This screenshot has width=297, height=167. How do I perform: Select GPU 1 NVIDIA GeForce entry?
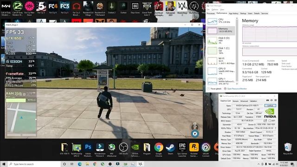coord(221,81)
